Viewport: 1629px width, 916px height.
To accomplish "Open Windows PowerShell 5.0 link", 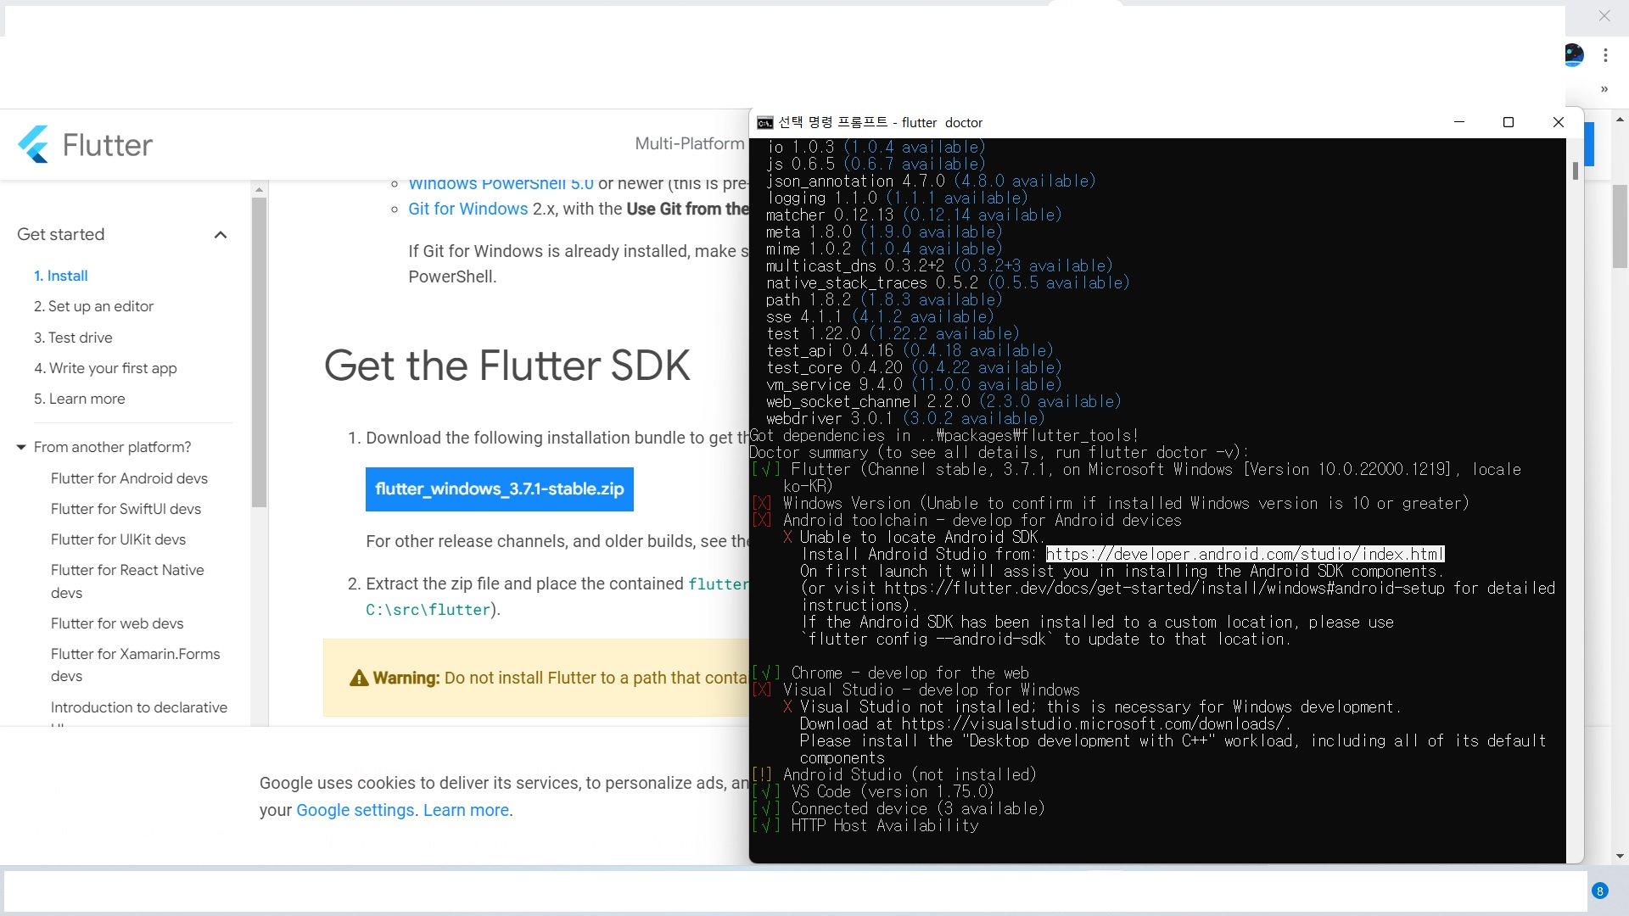I will click(501, 183).
